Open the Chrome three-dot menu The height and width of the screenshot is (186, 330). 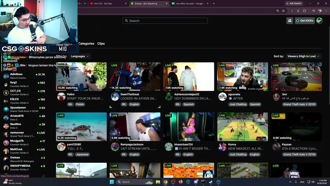[326, 11]
